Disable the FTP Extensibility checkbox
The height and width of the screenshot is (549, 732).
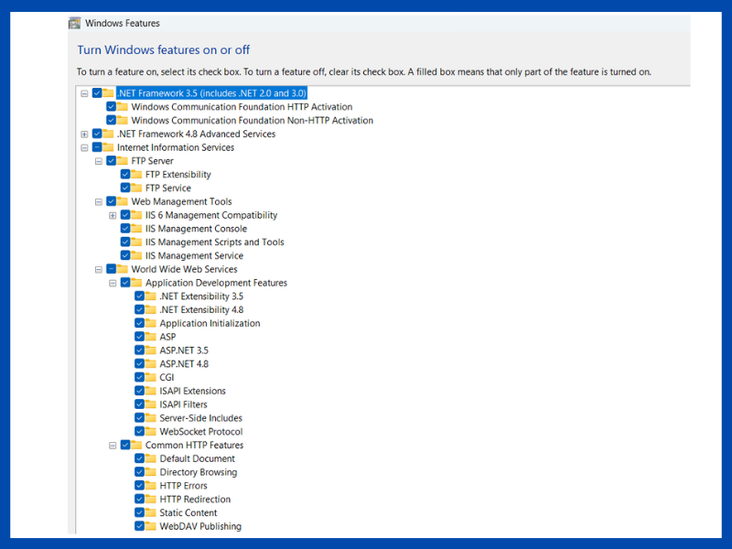125,175
